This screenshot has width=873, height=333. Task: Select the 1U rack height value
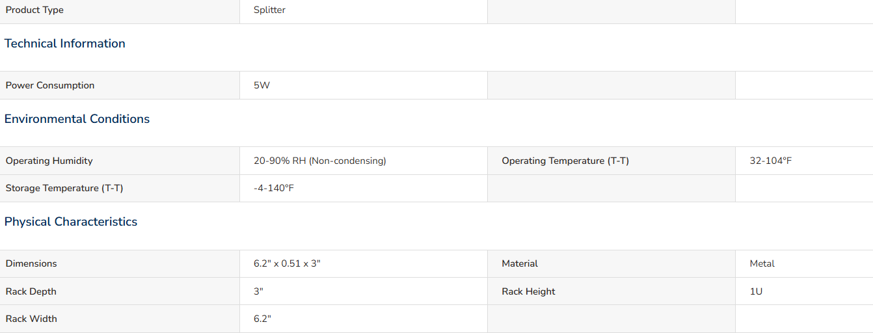[756, 291]
